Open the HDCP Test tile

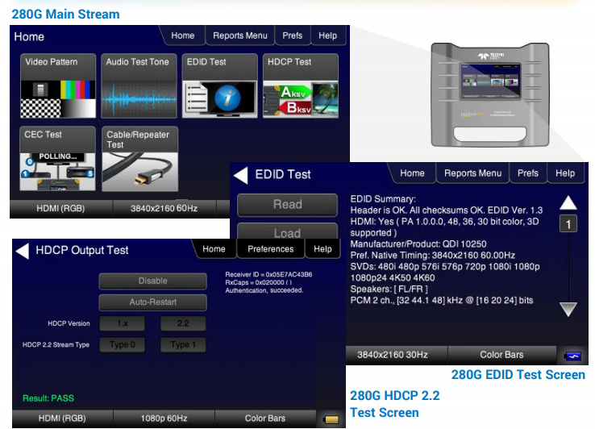click(x=301, y=85)
